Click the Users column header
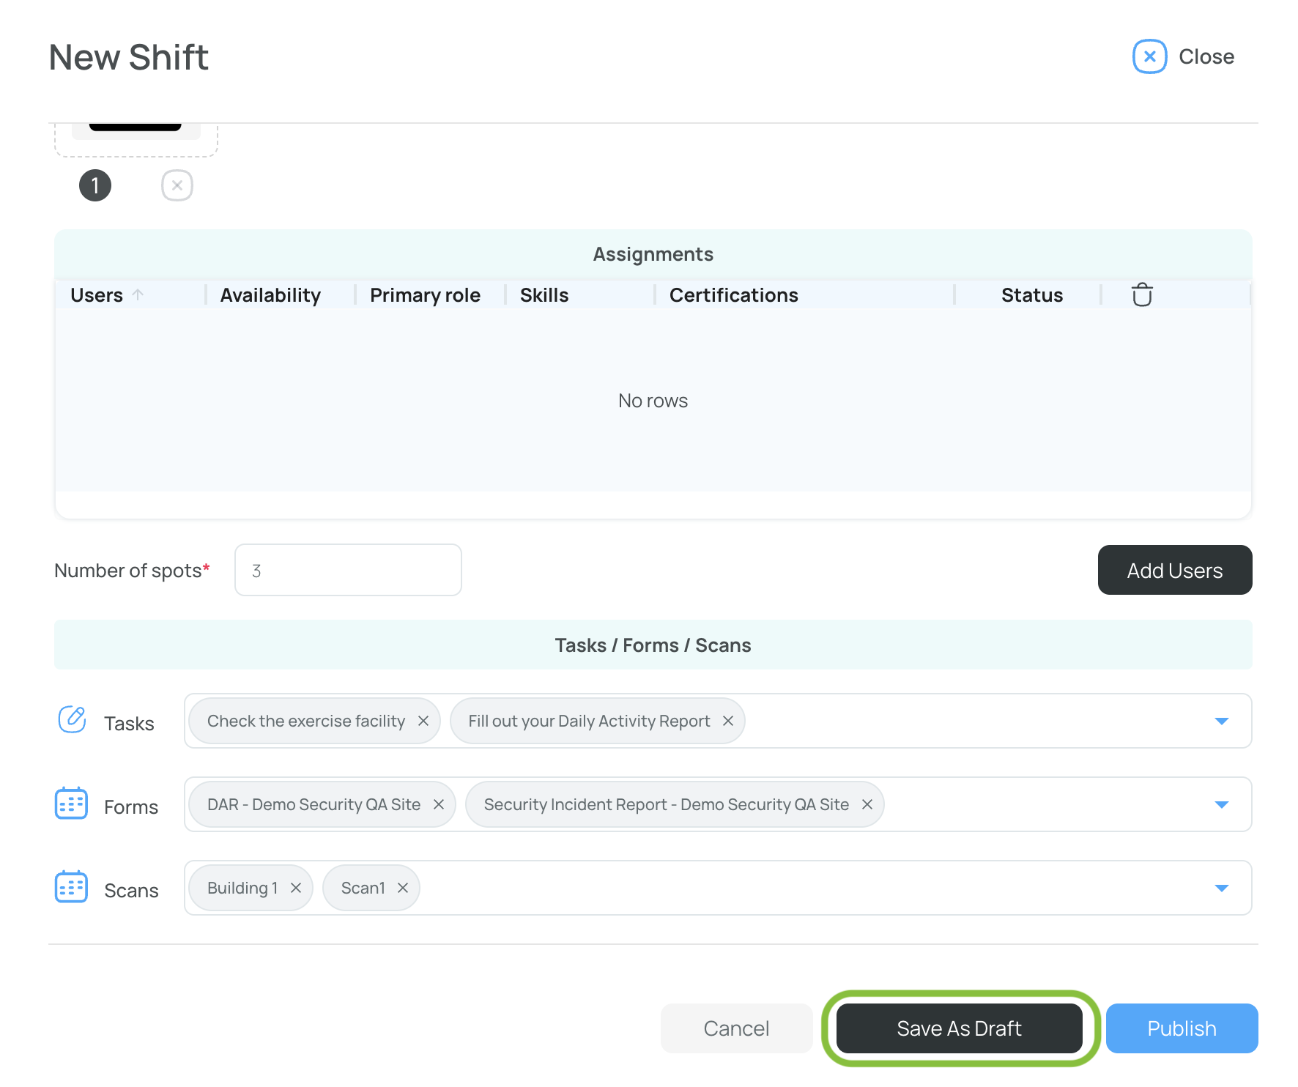 pos(97,295)
